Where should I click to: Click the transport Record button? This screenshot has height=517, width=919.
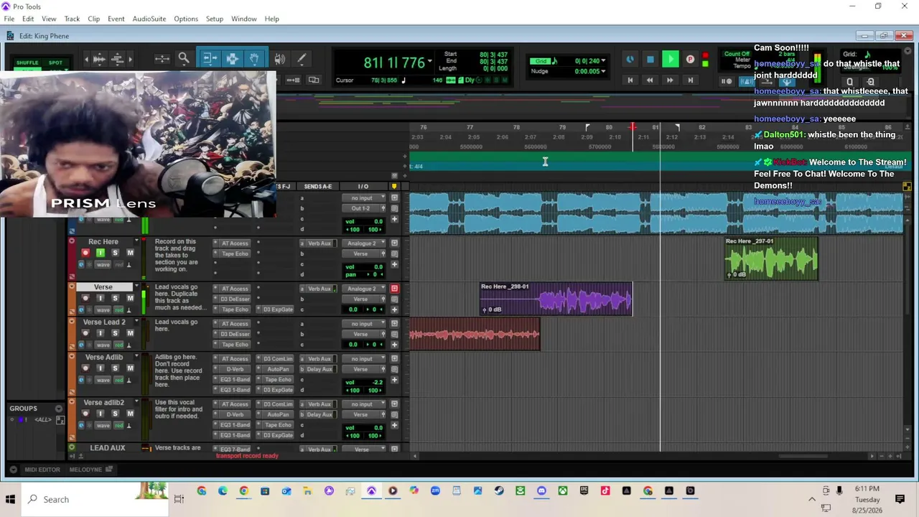pos(690,60)
